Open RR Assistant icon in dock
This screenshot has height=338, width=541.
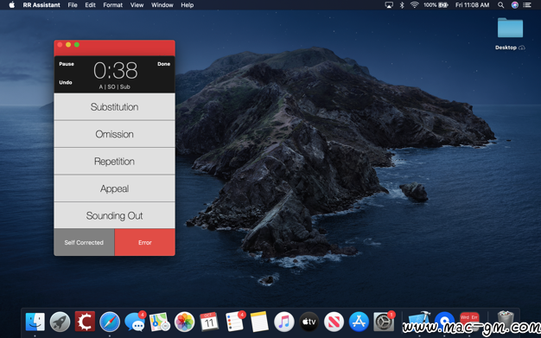click(469, 321)
